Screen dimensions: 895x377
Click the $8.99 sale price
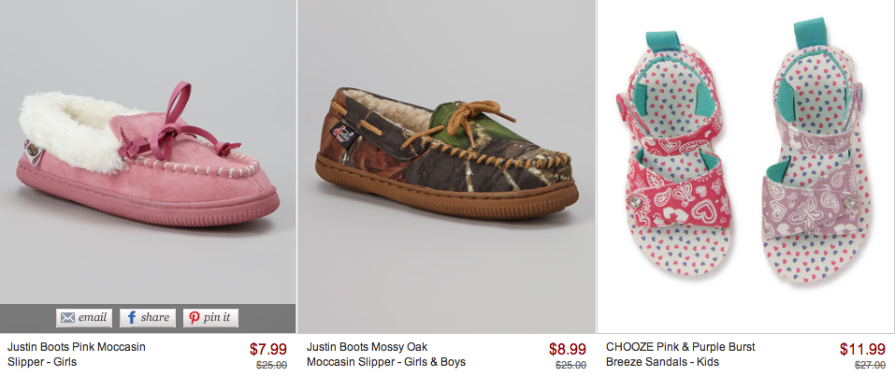click(567, 349)
